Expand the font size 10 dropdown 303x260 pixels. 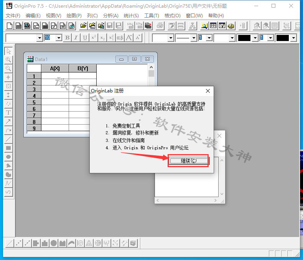click(x=59, y=38)
